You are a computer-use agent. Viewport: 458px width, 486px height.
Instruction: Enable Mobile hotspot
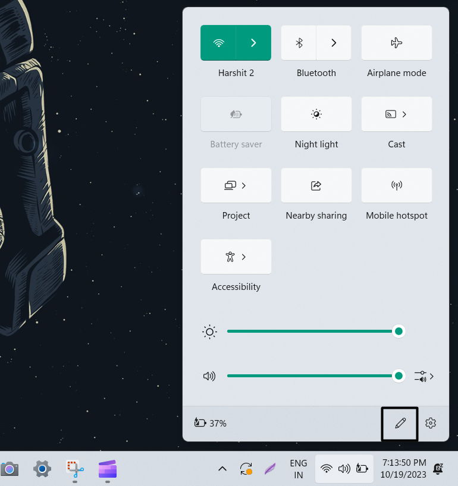point(397,185)
